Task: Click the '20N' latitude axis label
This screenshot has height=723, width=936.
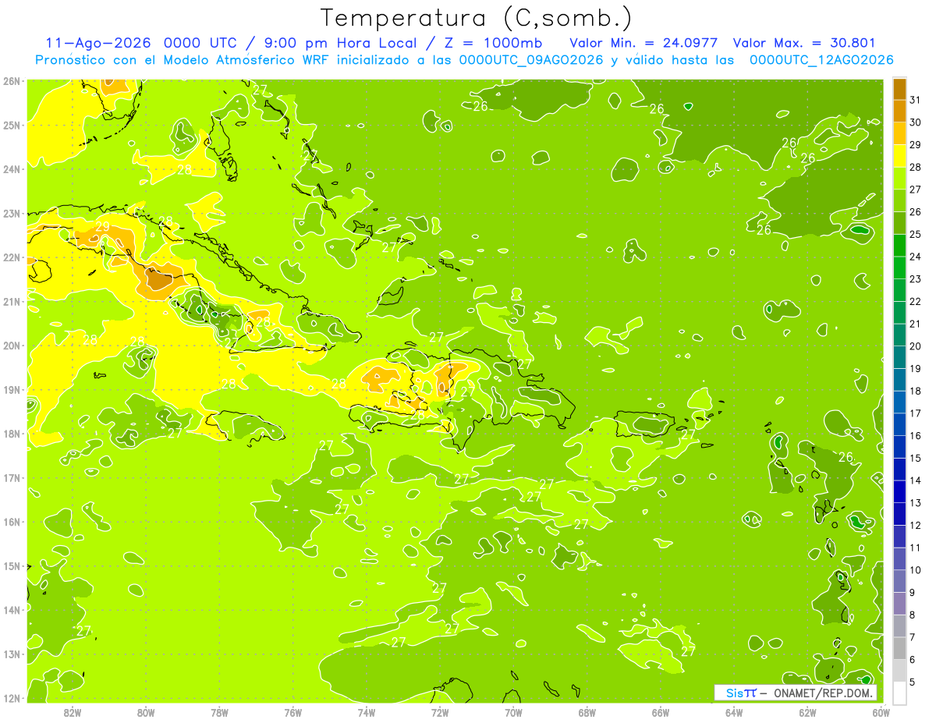Action: click(12, 346)
